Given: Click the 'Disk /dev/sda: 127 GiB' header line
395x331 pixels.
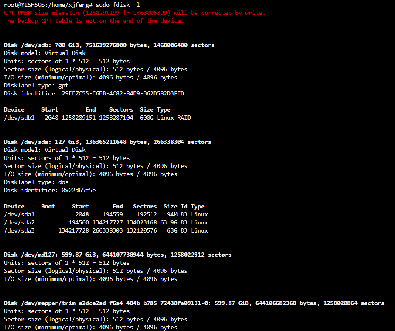Looking at the screenshot, I should pos(107,142).
